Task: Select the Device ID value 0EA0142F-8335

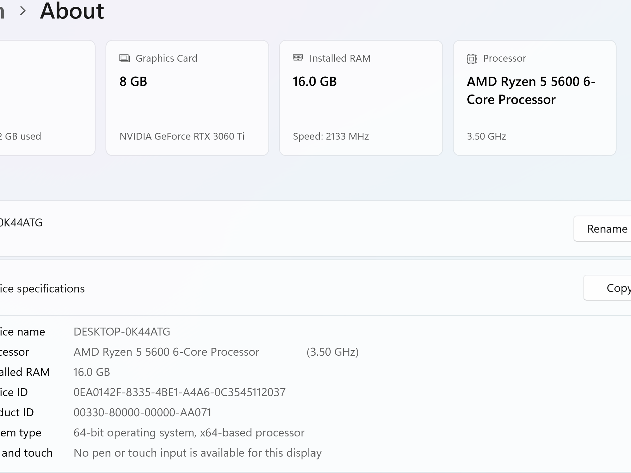Action: 179,392
